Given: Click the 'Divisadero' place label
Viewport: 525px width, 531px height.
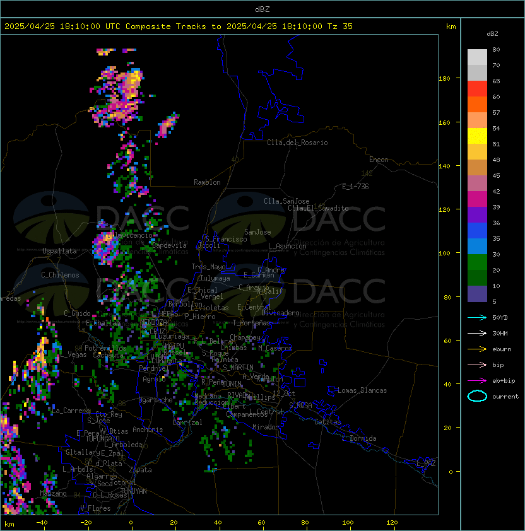Looking at the screenshot, I should point(280,313).
